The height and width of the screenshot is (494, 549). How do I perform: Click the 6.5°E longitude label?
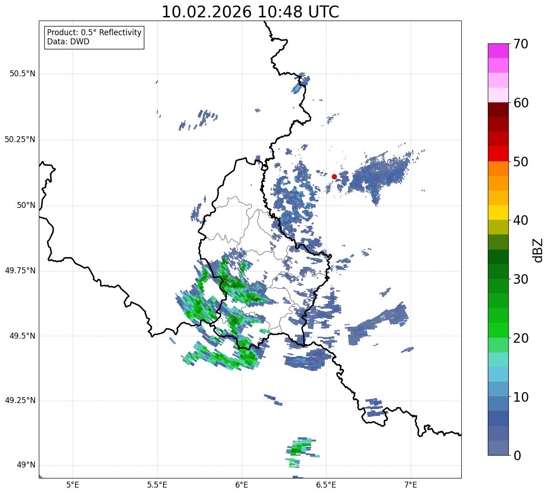[326, 484]
